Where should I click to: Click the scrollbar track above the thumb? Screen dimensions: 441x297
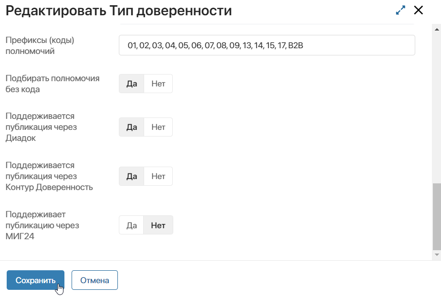(x=436, y=105)
